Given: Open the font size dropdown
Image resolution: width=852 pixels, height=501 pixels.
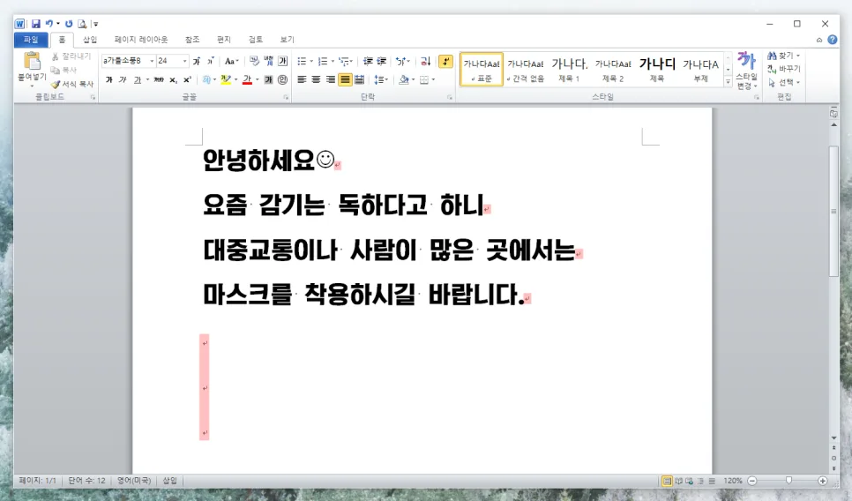Looking at the screenshot, I should pyautogui.click(x=184, y=61).
